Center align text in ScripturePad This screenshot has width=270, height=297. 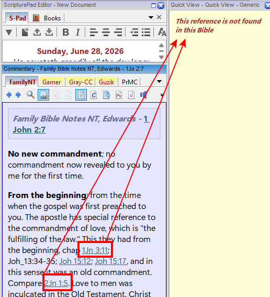point(106,32)
